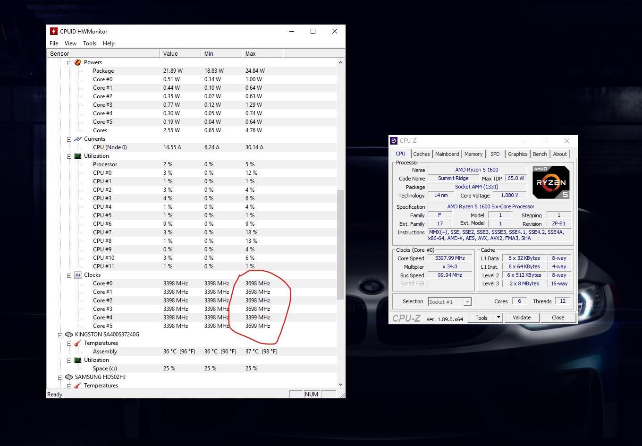Maximize the HWMonitor window
642x446 pixels.
coord(313,31)
